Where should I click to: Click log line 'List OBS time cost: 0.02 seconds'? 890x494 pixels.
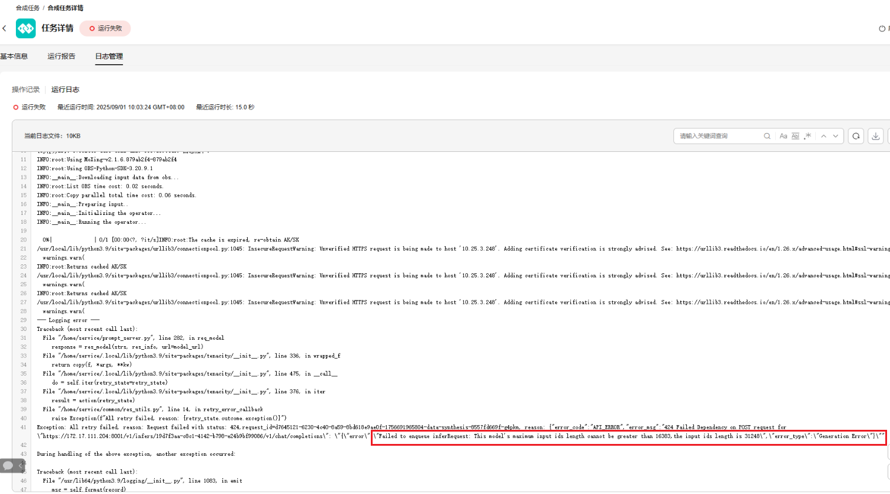[100, 186]
